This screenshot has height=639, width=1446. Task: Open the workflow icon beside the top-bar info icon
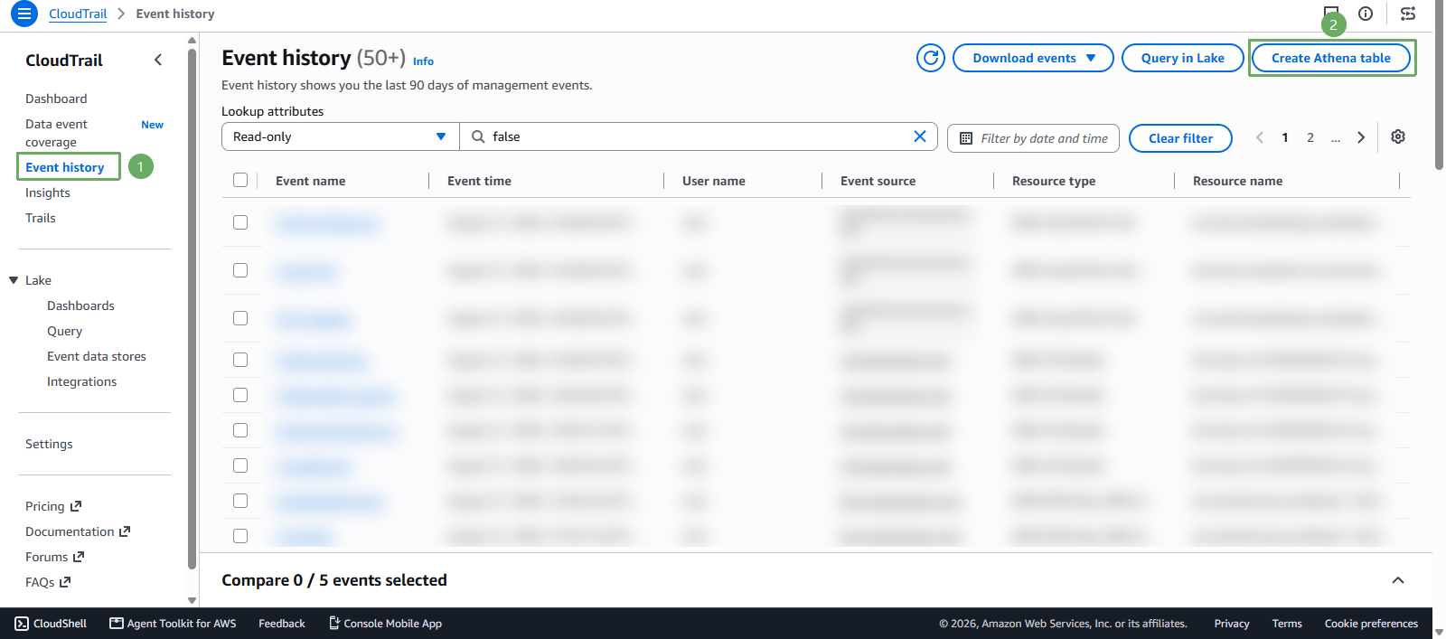1408,14
